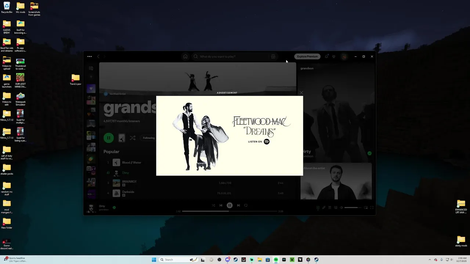Click the Fleetwood Mac Dreams ad image

229,136
